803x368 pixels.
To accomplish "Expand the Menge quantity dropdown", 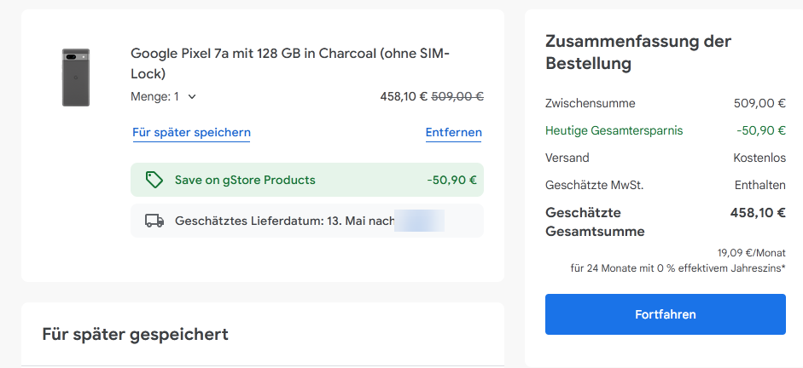I will (163, 96).
